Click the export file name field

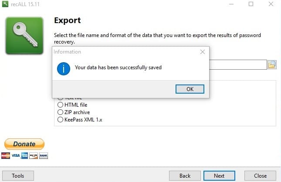click(237, 65)
